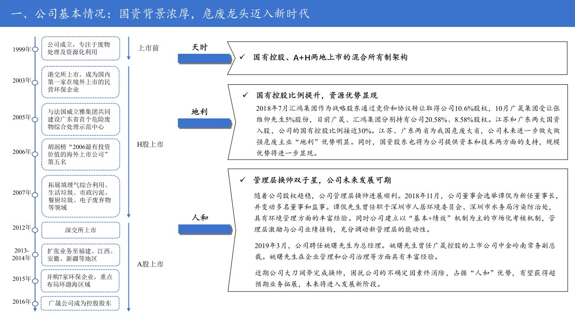Image resolution: width=575 pixels, height=323 pixels.
Task: Click the checkmark before 管理层换帅双子星
Action: pyautogui.click(x=243, y=180)
